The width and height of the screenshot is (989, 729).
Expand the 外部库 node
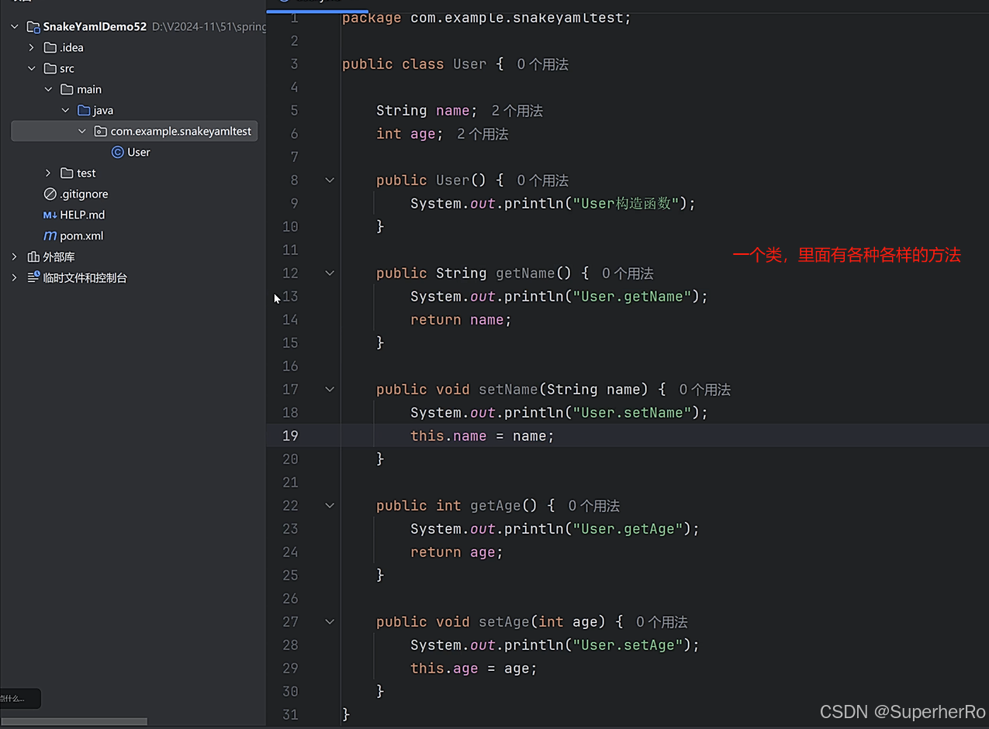pyautogui.click(x=15, y=256)
